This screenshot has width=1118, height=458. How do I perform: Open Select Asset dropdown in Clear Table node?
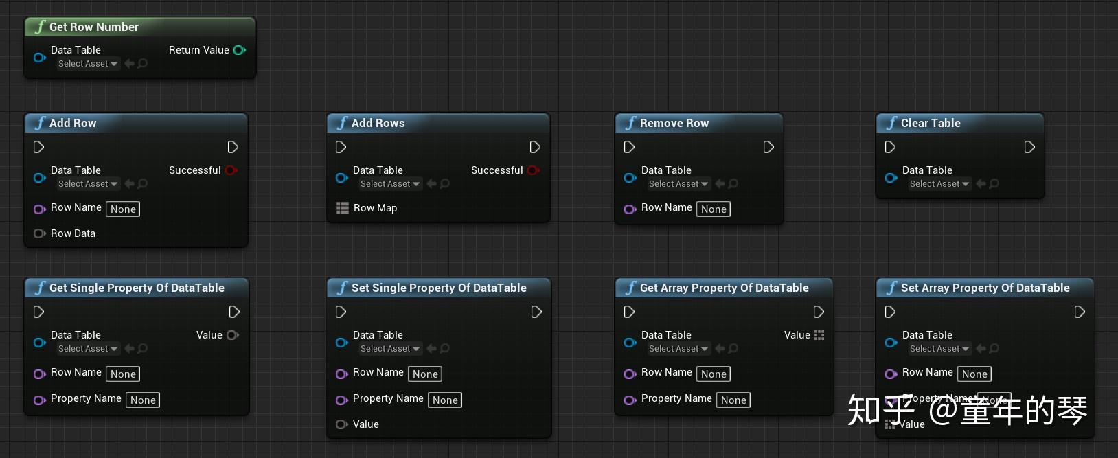[939, 184]
